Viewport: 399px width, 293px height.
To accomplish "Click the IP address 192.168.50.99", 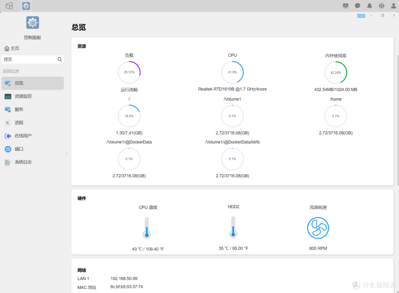I will [124, 279].
